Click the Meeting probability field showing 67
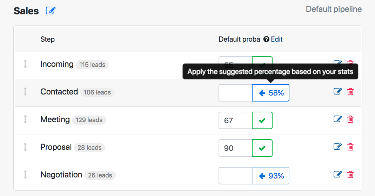Image resolution: width=375 pixels, height=196 pixels. (235, 120)
